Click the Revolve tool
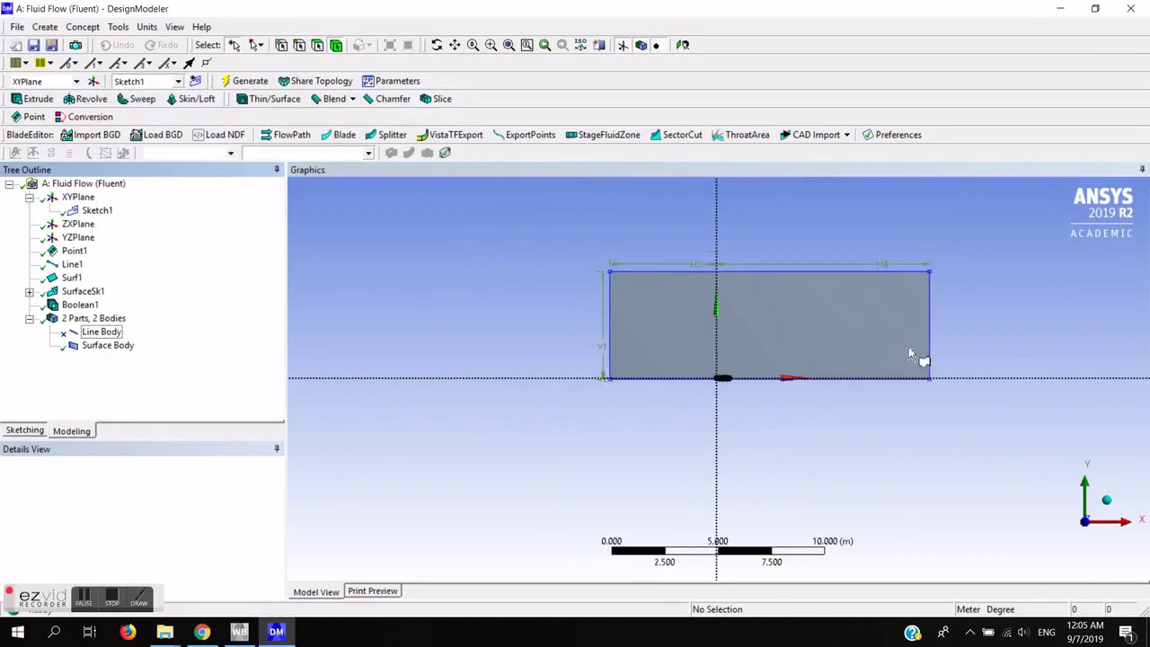The height and width of the screenshot is (647, 1150). 84,99
